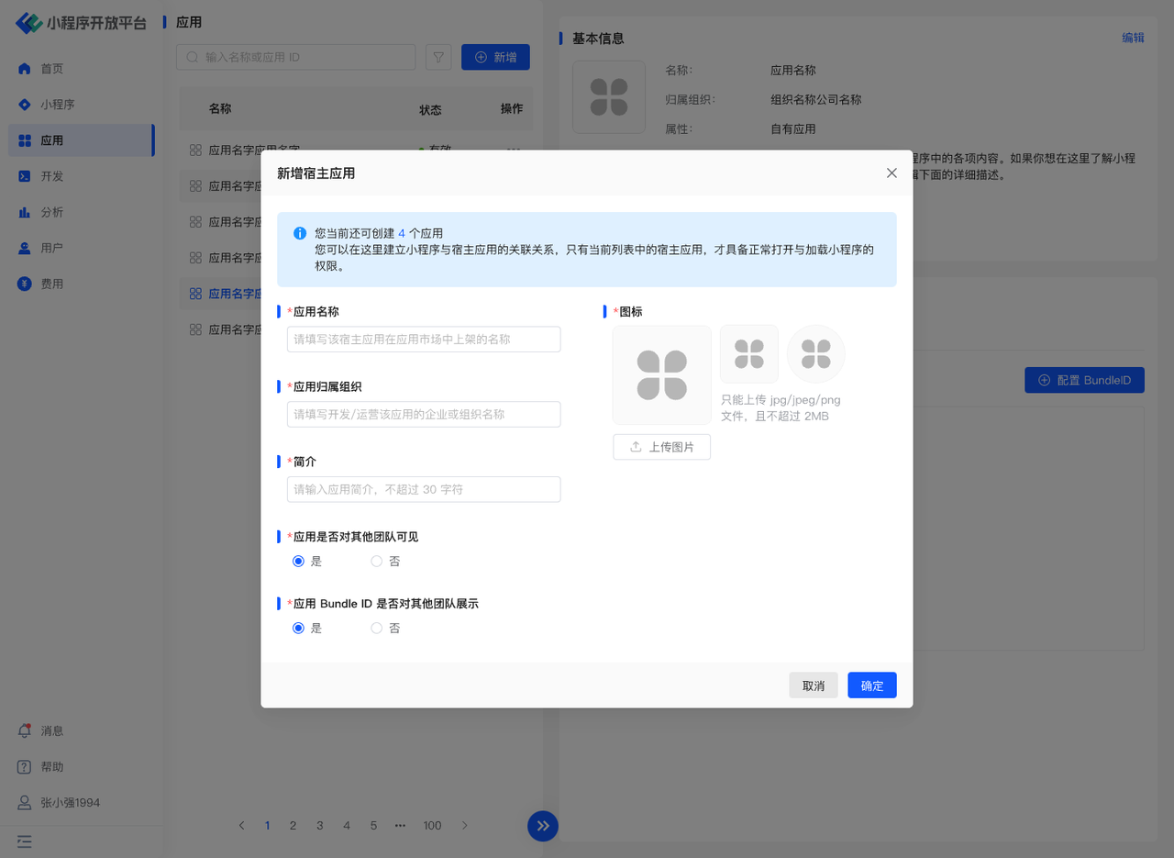Image resolution: width=1174 pixels, height=858 pixels.
Task: Go to previous page in pagination
Action: click(x=242, y=825)
